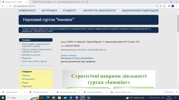Click the page vertical scrollbar thumb

[x=178, y=23]
